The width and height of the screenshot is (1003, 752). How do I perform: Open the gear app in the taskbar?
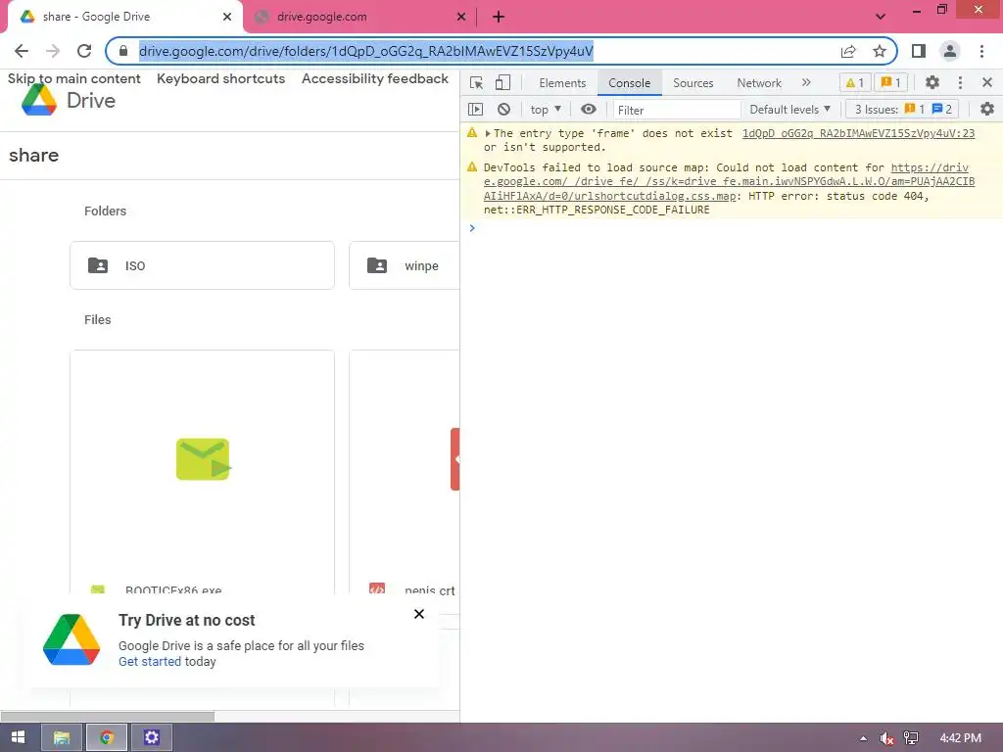(x=151, y=737)
